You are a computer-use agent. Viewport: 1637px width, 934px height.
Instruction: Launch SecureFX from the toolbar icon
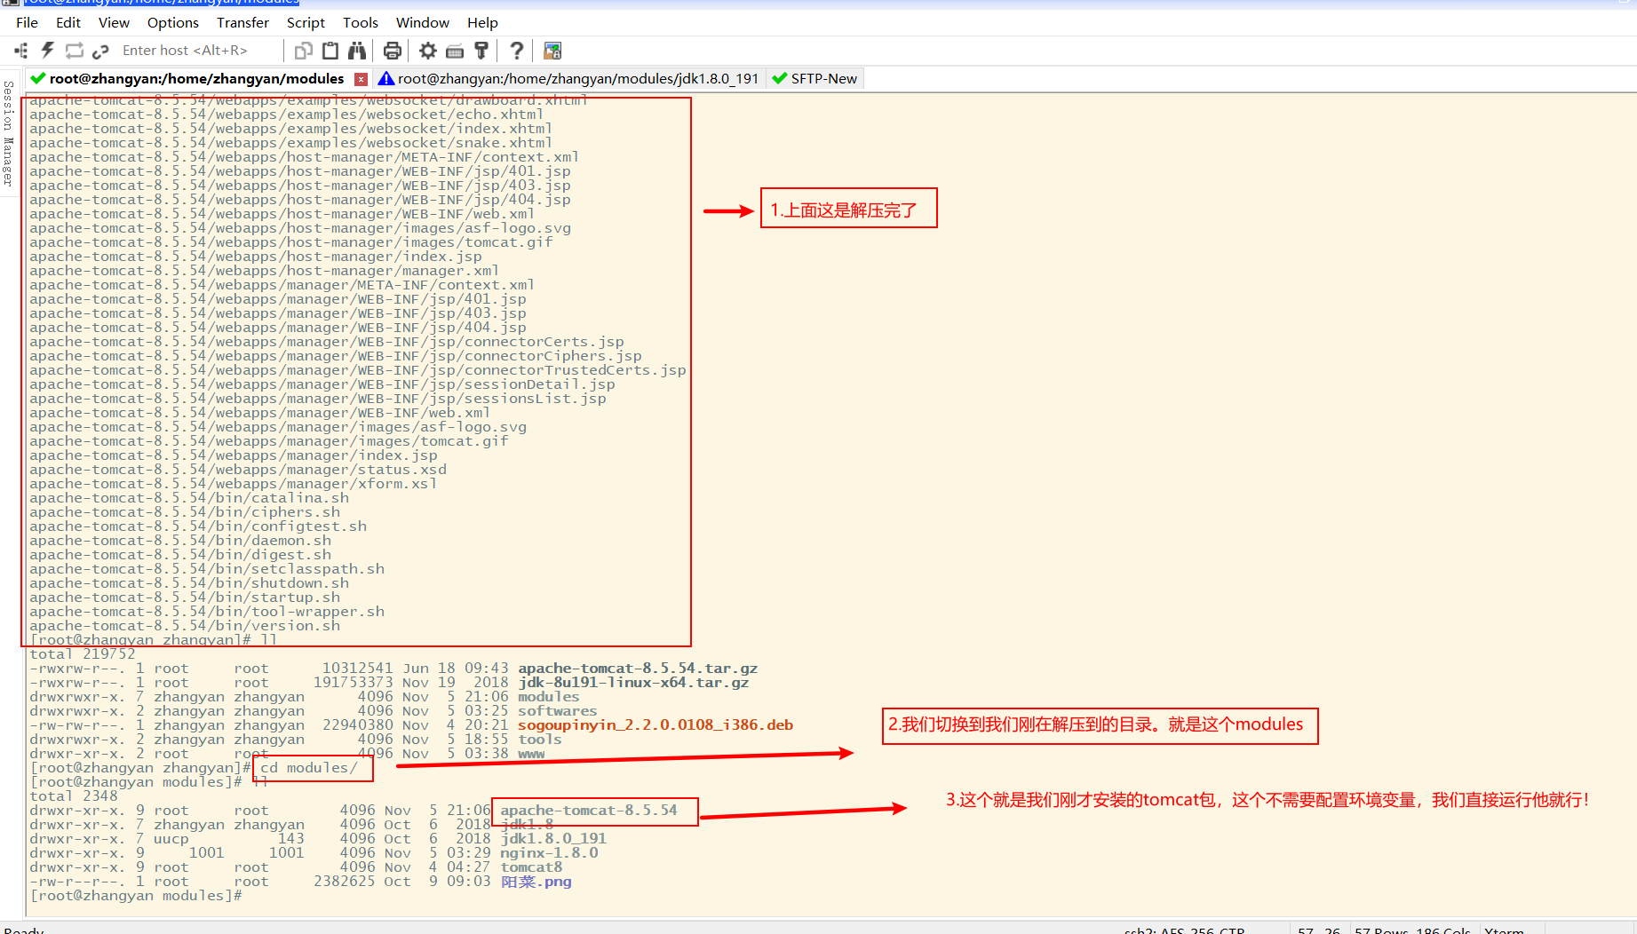[552, 51]
